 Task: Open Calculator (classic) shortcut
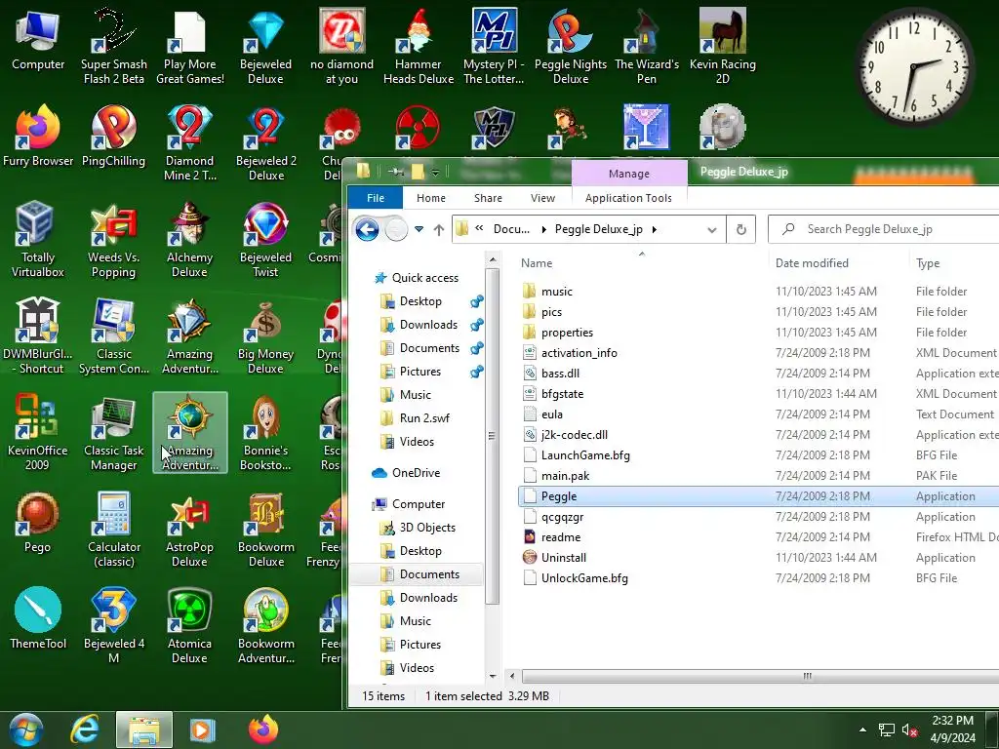click(113, 530)
